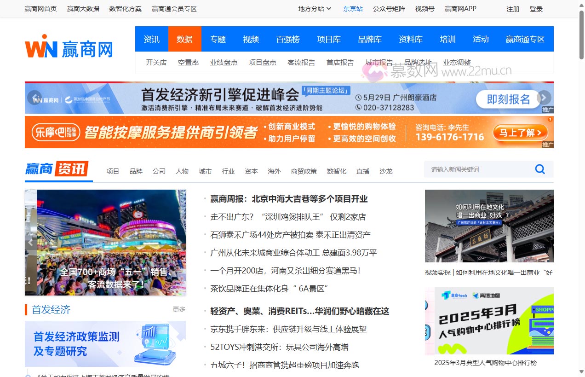
Task: Switch to the 专题 navigation tab
Action: [218, 39]
